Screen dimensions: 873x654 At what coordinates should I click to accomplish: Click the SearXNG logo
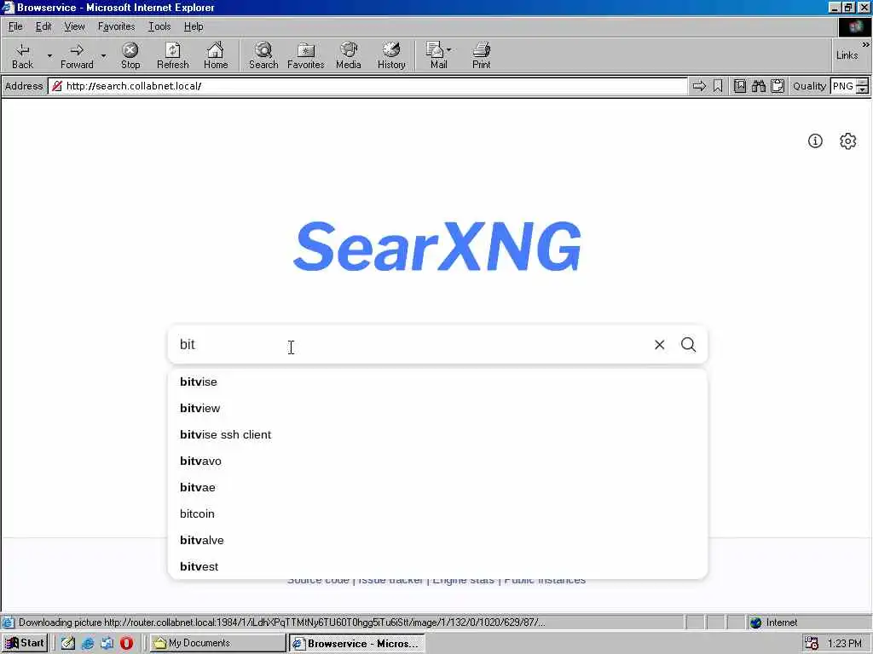tap(437, 246)
